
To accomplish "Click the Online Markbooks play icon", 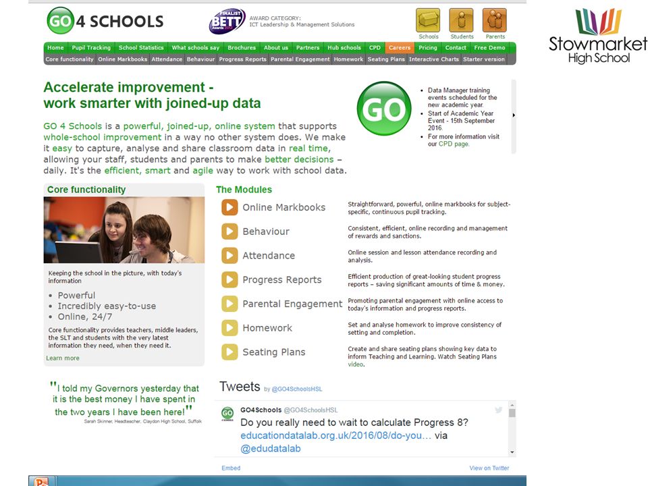I will pyautogui.click(x=230, y=207).
